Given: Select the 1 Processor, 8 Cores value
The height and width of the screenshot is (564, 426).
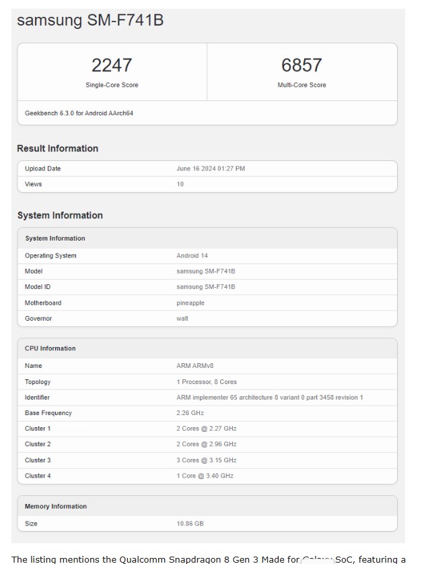Looking at the screenshot, I should pyautogui.click(x=207, y=382).
